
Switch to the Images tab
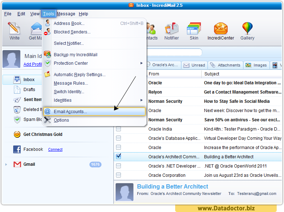point(256,65)
